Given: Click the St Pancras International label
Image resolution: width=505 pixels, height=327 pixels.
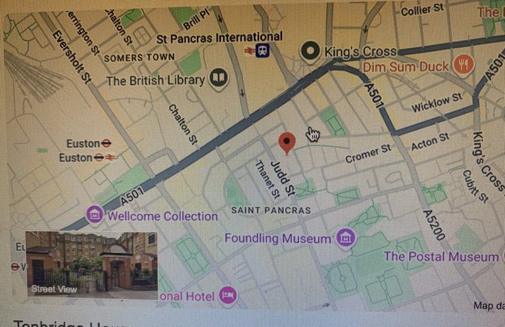Looking at the screenshot, I should coord(219,38).
